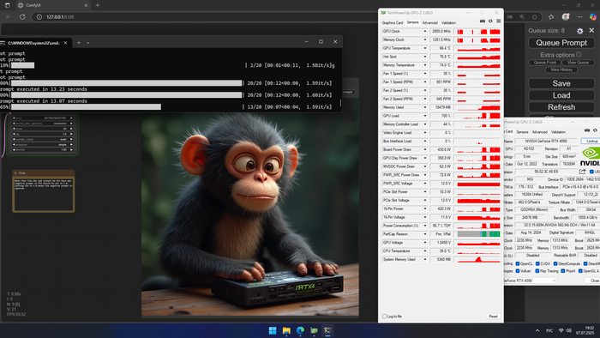Image resolution: width=600 pixels, height=338 pixels.
Task: Open ComfyUI settings gear icon
Action: click(579, 31)
